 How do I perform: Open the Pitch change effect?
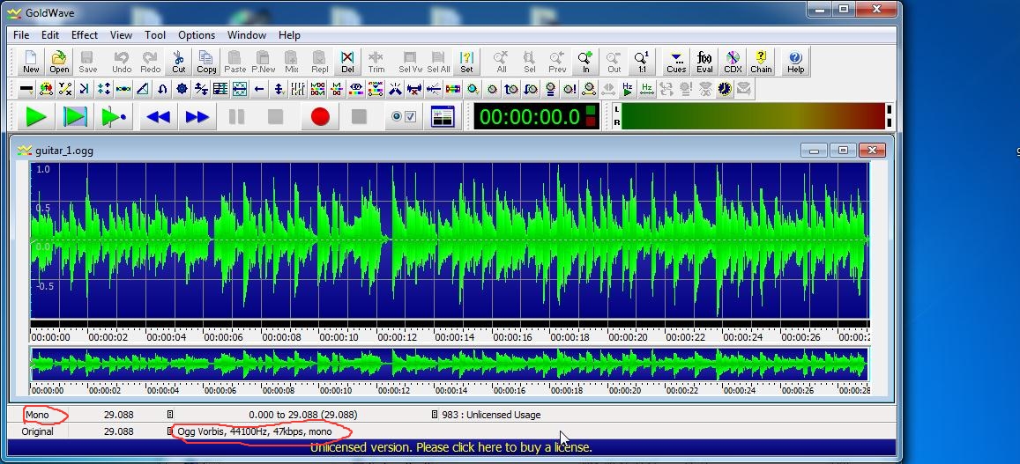pyautogui.click(x=220, y=89)
